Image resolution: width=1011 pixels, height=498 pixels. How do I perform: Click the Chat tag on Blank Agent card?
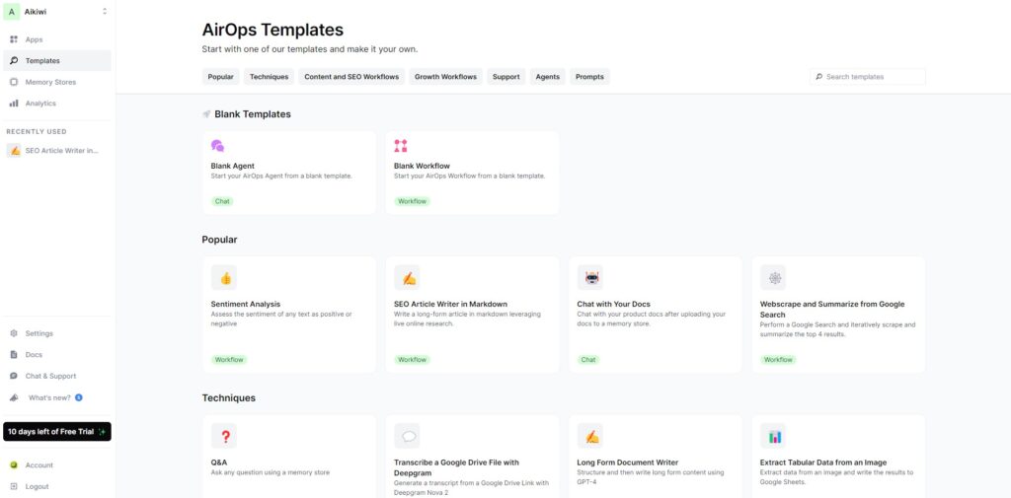tap(222, 201)
